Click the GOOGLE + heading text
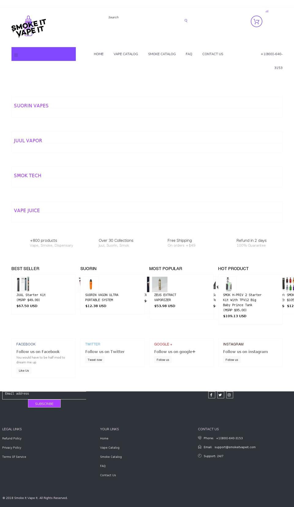The height and width of the screenshot is (507, 294). 163,344
